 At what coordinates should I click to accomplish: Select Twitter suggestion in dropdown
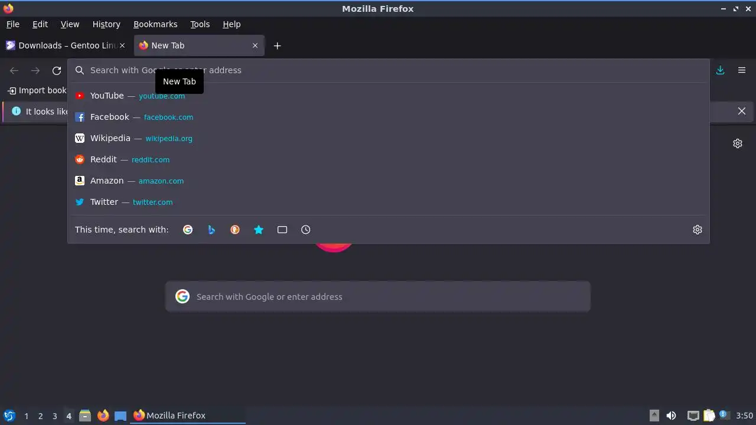(x=388, y=202)
